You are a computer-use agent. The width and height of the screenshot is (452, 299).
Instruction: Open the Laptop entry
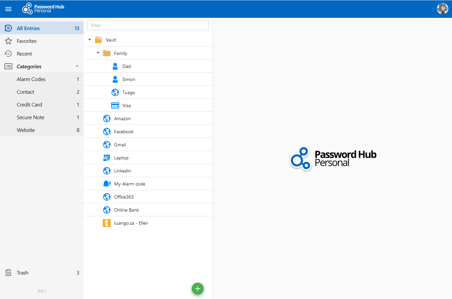[148, 158]
